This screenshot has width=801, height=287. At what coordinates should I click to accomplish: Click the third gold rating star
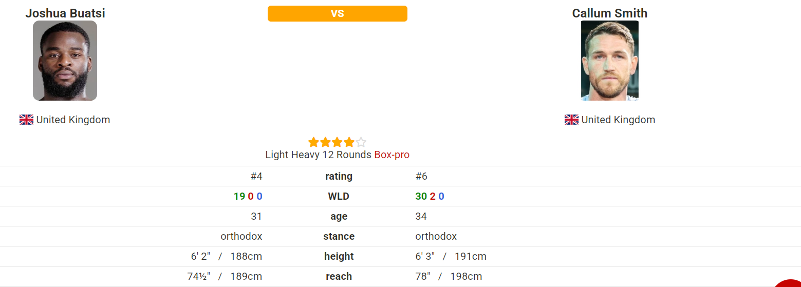[337, 142]
